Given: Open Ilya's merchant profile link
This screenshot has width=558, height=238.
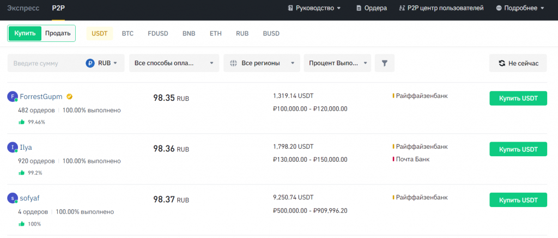Looking at the screenshot, I should pos(26,148).
